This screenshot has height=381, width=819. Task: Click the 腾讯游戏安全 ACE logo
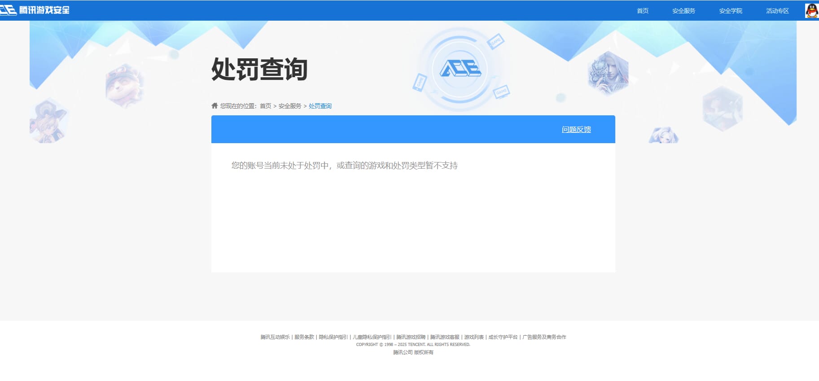(x=35, y=10)
